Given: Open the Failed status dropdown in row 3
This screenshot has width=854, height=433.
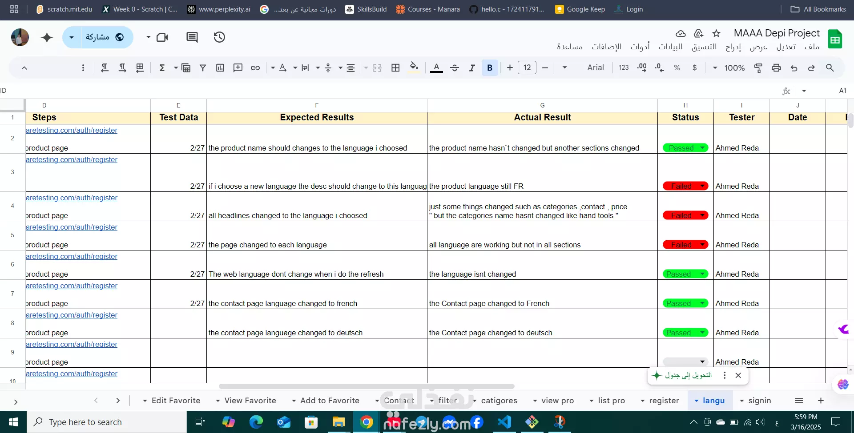Looking at the screenshot, I should point(703,186).
